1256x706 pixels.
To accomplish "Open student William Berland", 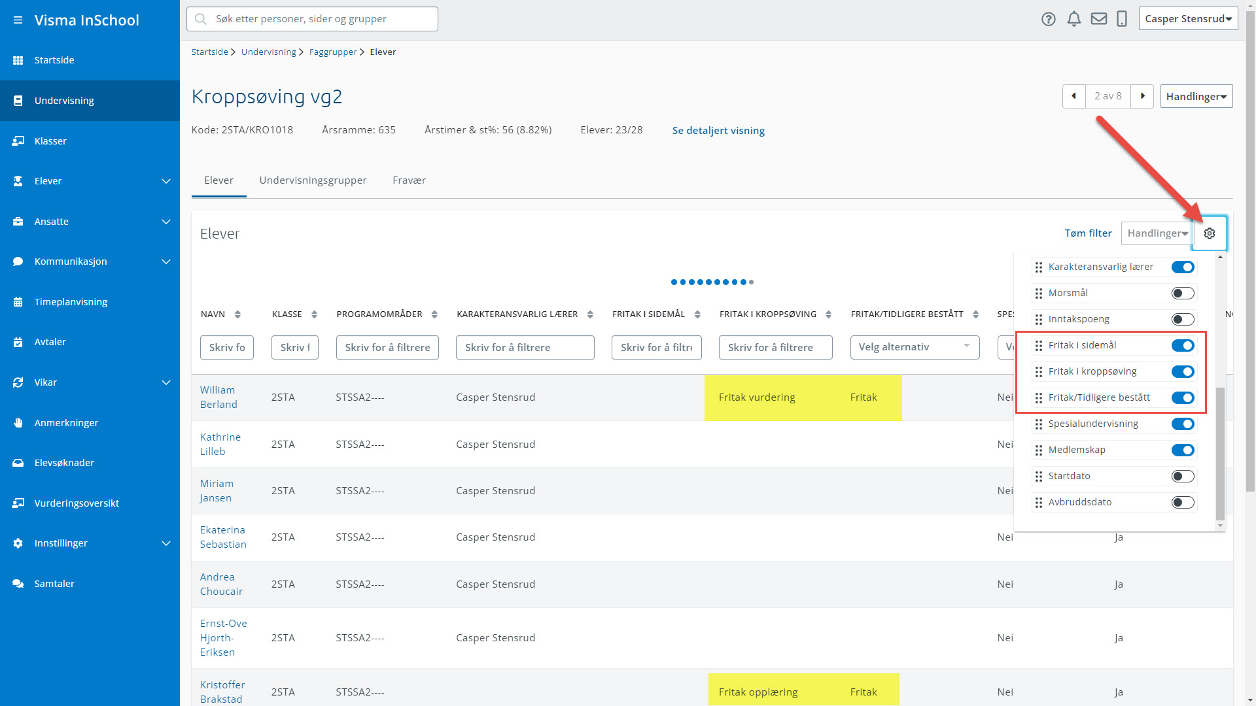I will [218, 397].
